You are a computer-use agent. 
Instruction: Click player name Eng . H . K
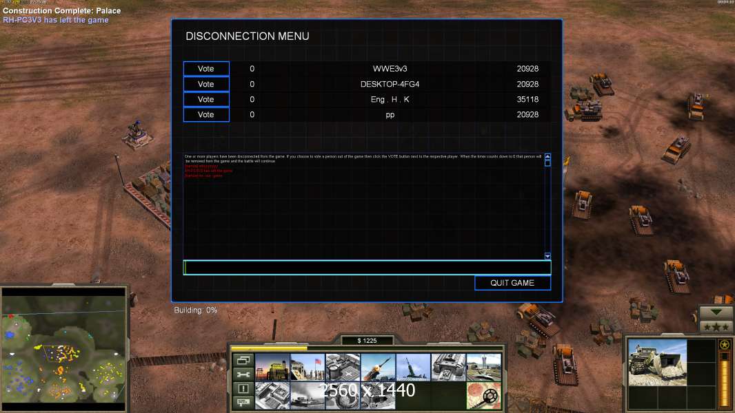(x=390, y=99)
